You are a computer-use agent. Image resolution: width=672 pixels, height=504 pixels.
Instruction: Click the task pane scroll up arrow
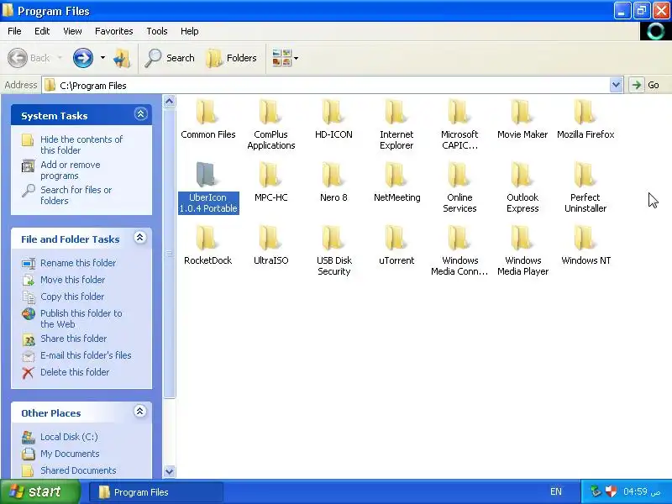pyautogui.click(x=170, y=102)
